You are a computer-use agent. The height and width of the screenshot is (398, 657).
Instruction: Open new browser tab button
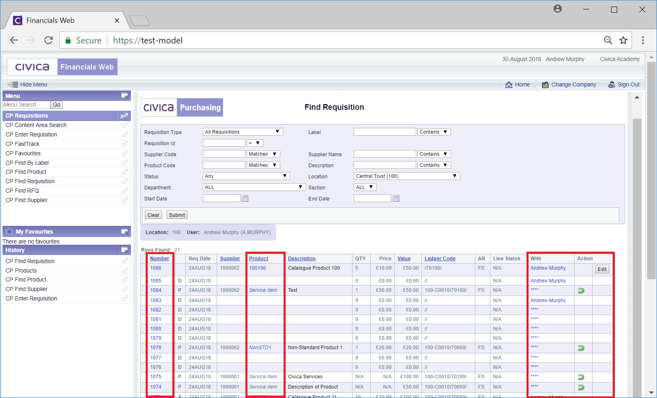tap(139, 20)
